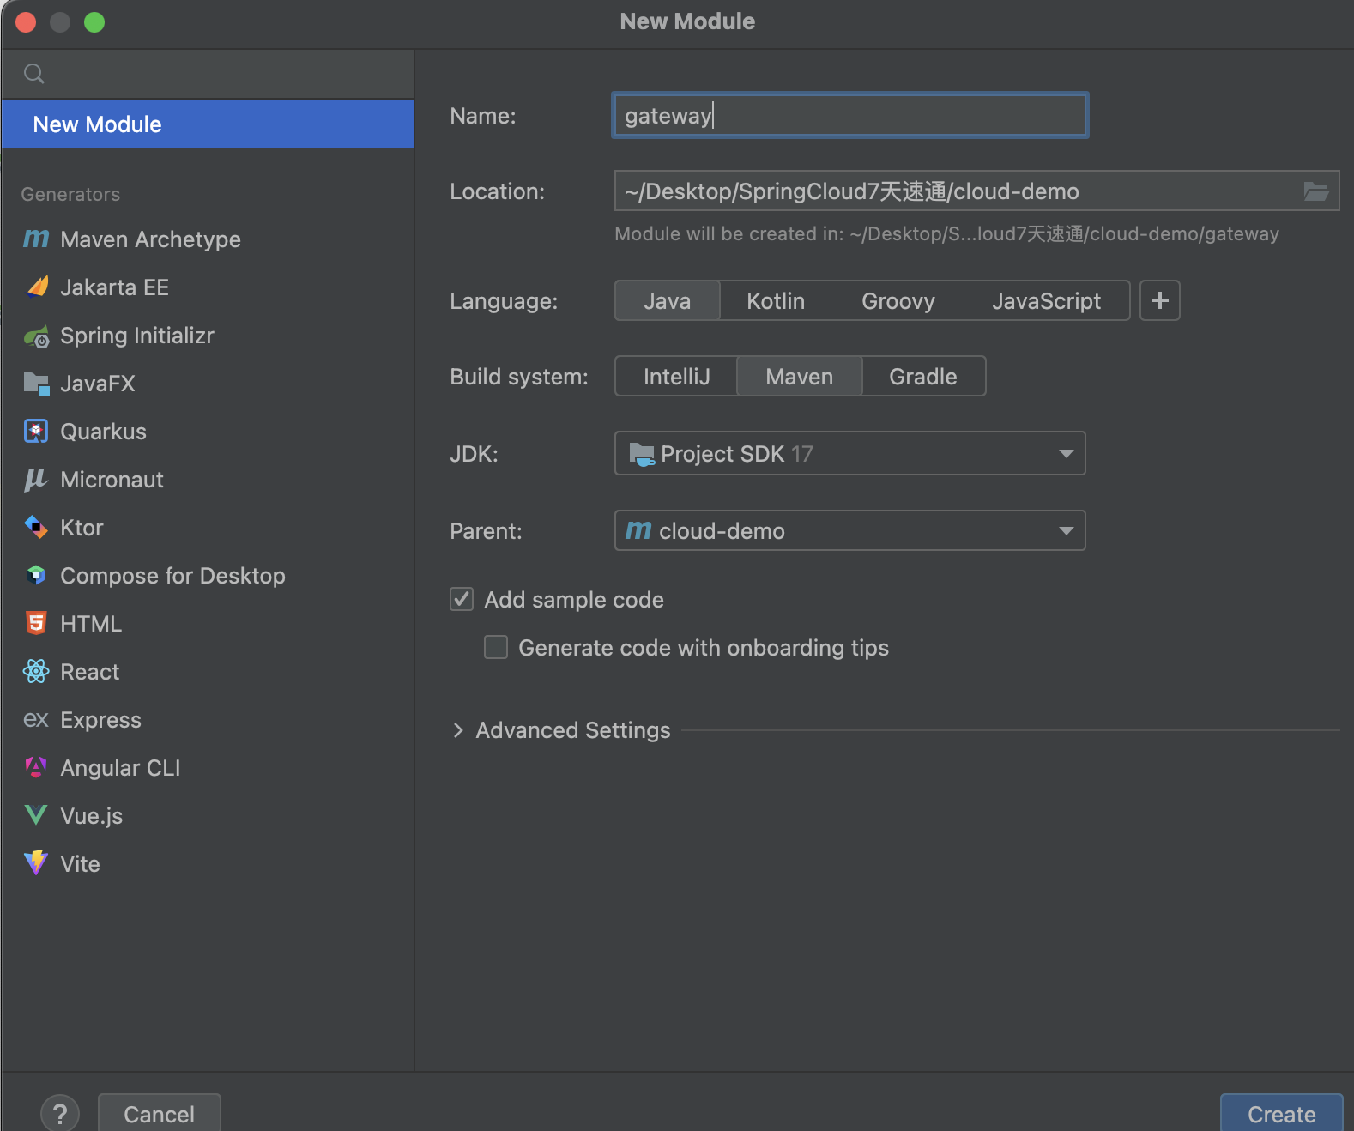Click the Cancel button

(160, 1113)
